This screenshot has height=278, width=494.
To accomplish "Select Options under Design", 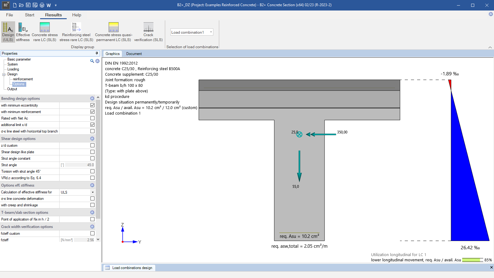I will [19, 84].
